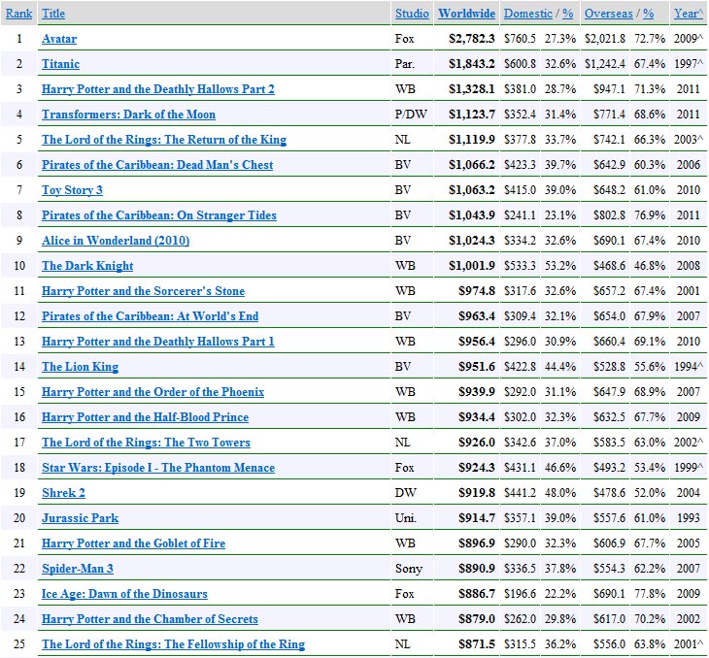The height and width of the screenshot is (658, 709).
Task: Open Transformers: Dark of the Moon link
Action: coord(129,115)
